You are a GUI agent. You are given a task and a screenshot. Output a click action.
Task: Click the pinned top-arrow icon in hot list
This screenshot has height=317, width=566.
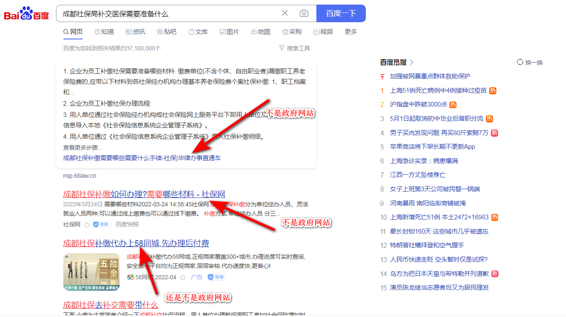382,76
